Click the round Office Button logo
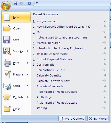 click(6, 6)
